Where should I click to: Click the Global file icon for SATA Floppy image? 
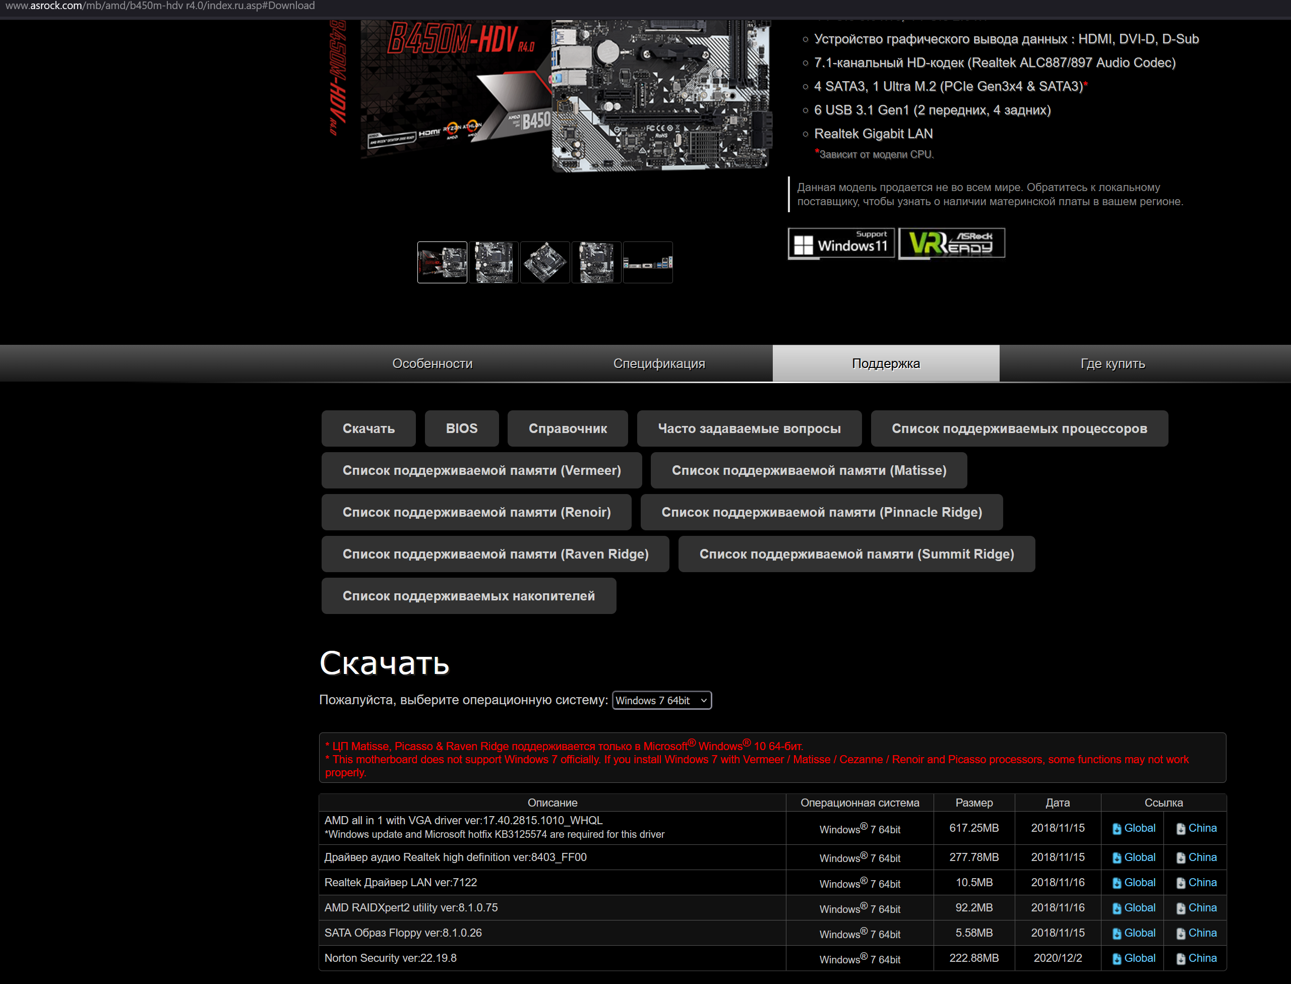point(1117,934)
